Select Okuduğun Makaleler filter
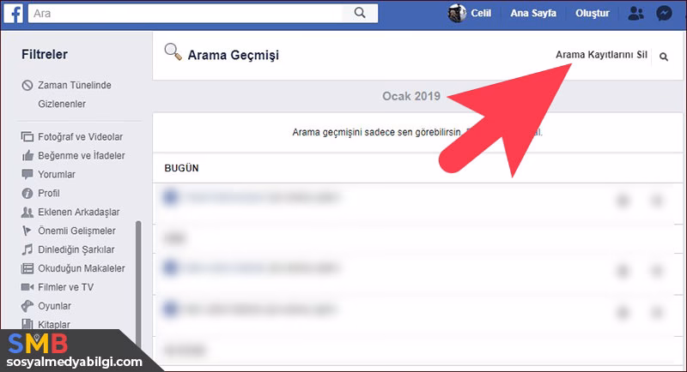The image size is (687, 372). [x=82, y=268]
